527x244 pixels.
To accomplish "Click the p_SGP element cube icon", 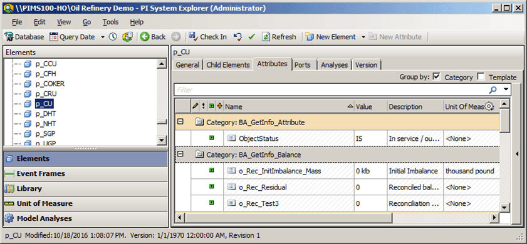I will (28, 134).
